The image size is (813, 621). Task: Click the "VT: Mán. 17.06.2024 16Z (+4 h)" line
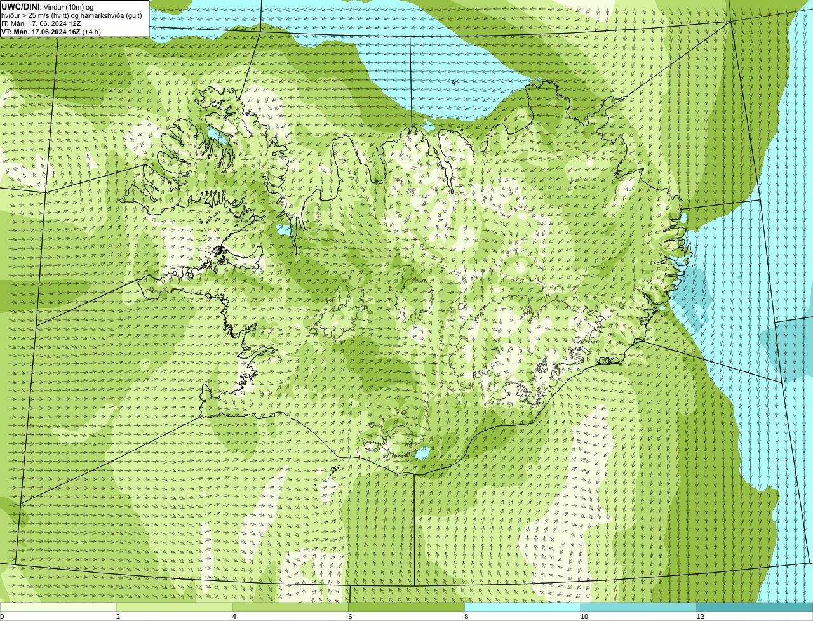pos(51,32)
